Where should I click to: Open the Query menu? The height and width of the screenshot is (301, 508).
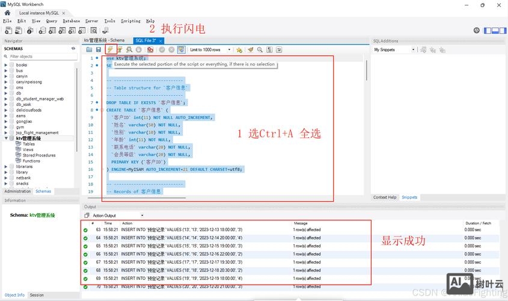click(x=52, y=20)
